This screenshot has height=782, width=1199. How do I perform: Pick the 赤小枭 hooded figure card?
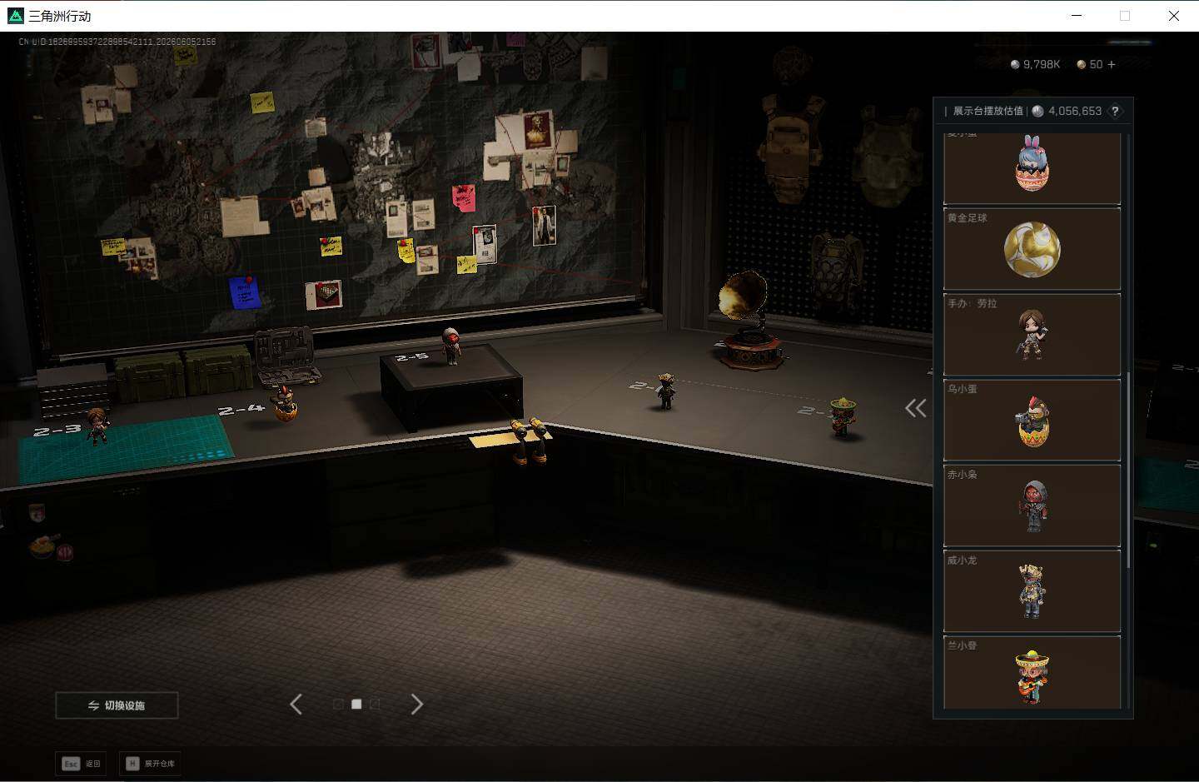click(1032, 506)
